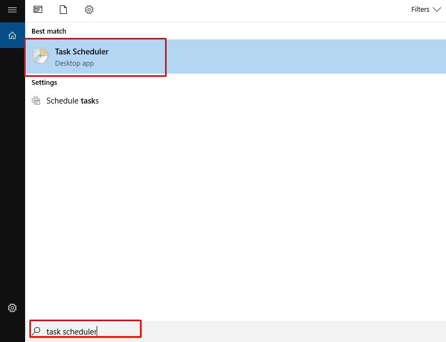Click the magnifier search icon
The image size is (446, 342).
point(36,331)
